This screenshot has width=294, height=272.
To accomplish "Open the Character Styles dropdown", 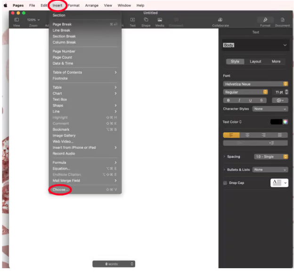I will click(270, 109).
